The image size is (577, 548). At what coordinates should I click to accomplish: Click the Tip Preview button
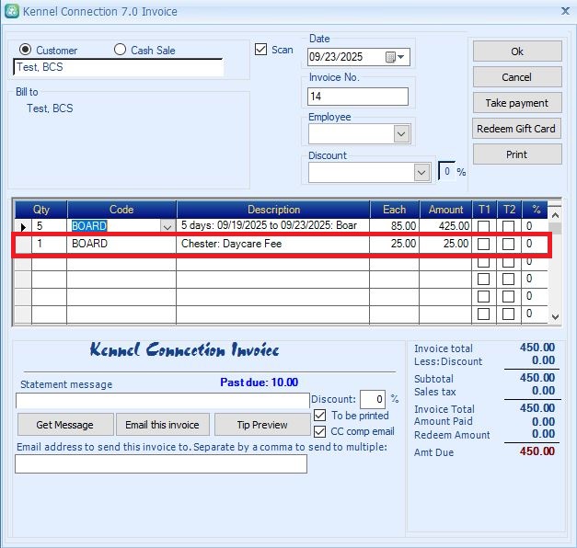[x=262, y=425]
